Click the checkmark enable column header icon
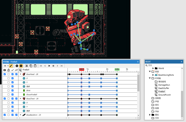This screenshot has width=186, height=122. (12, 70)
